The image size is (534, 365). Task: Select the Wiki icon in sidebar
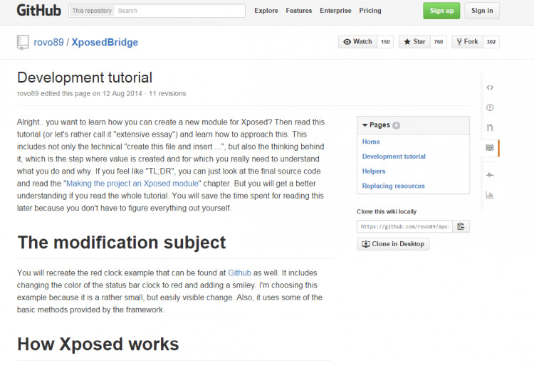(x=490, y=148)
